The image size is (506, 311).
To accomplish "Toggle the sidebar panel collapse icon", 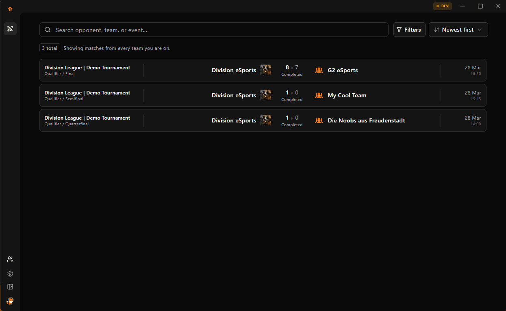I will (x=10, y=287).
